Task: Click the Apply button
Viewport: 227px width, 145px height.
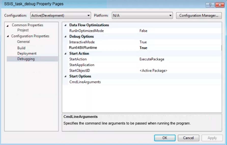Action: point(212,138)
